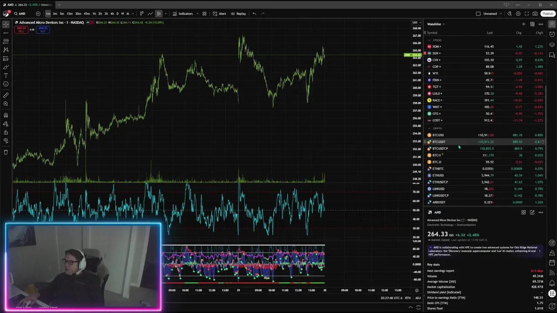
Task: Start bar Replay mode
Action: pyautogui.click(x=238, y=13)
